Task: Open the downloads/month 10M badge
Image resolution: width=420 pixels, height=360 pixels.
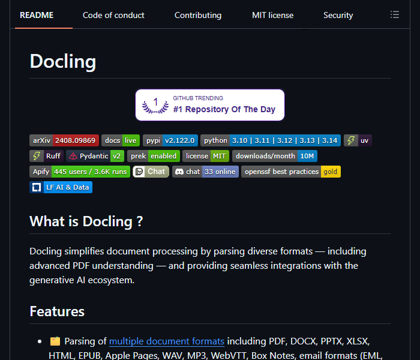Action: (275, 156)
